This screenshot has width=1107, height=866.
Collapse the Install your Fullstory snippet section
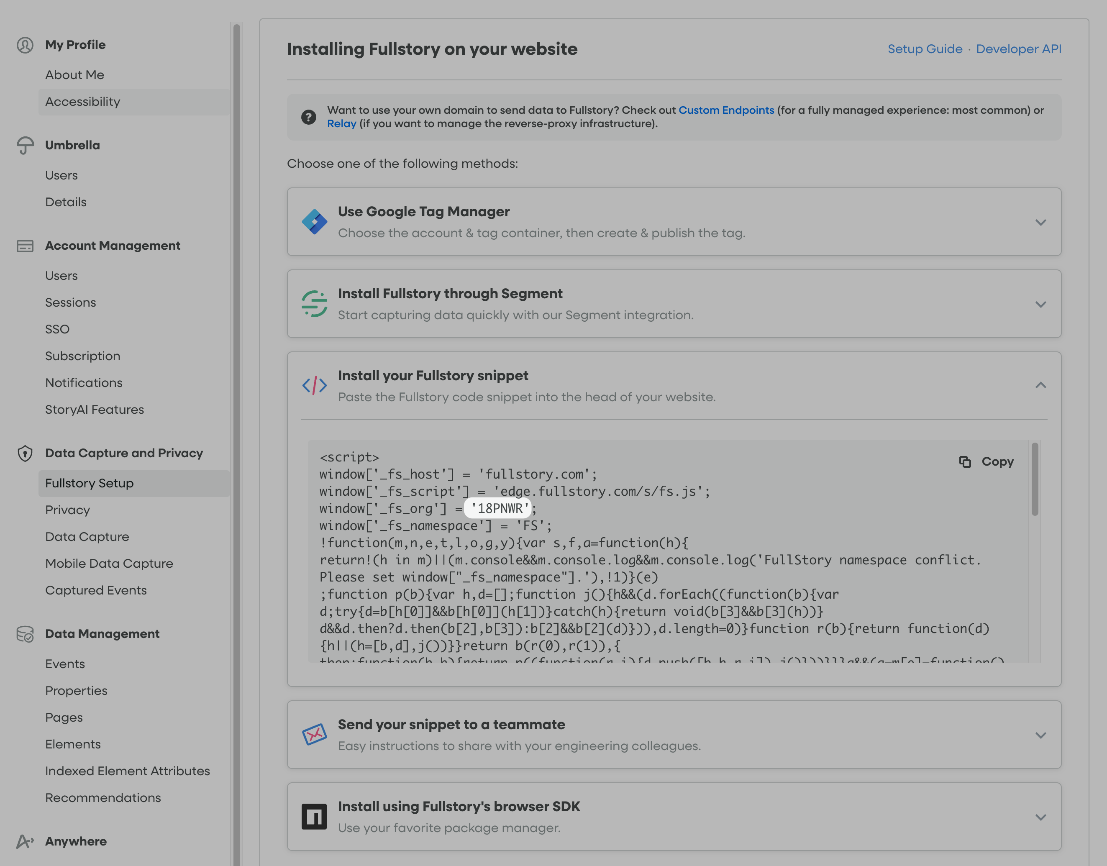(1040, 385)
